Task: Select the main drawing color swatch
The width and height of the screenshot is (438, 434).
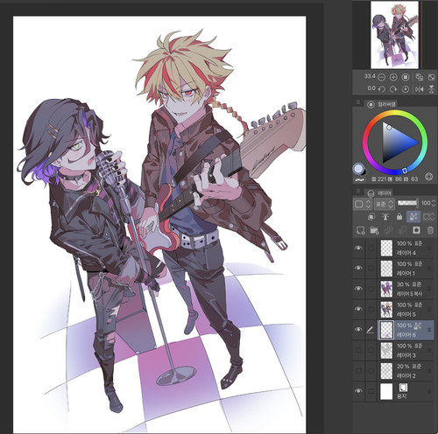Action: (x=359, y=169)
